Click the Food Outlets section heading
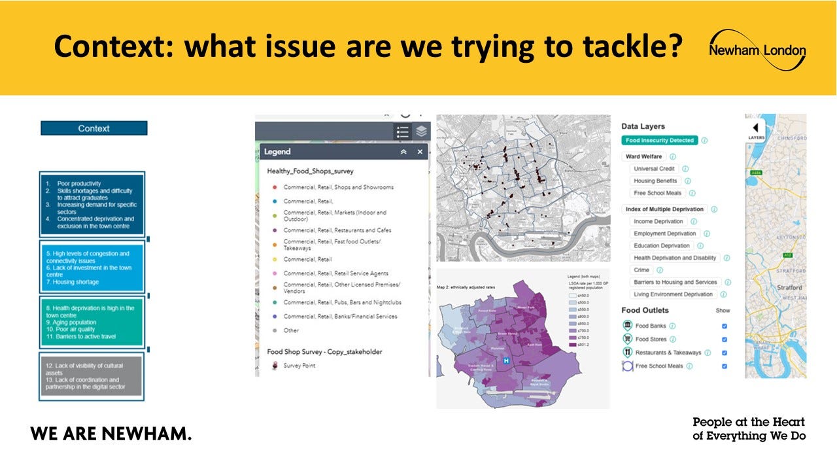This screenshot has width=837, height=471. (645, 310)
